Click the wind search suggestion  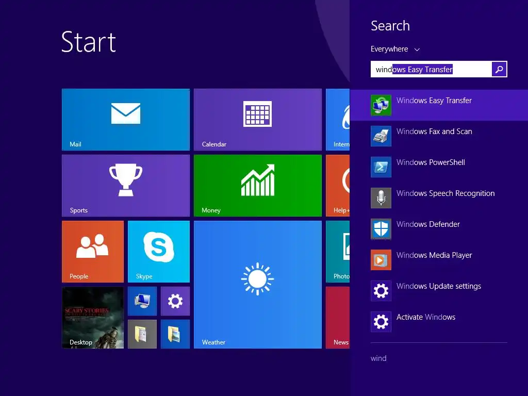tap(378, 359)
